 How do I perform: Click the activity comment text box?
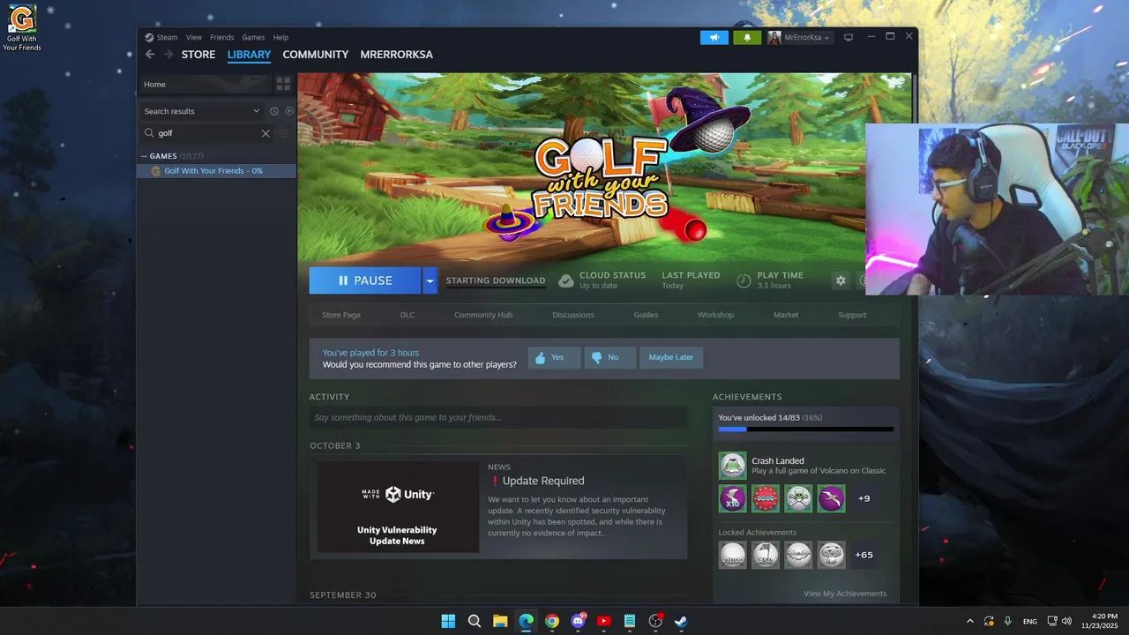click(498, 417)
